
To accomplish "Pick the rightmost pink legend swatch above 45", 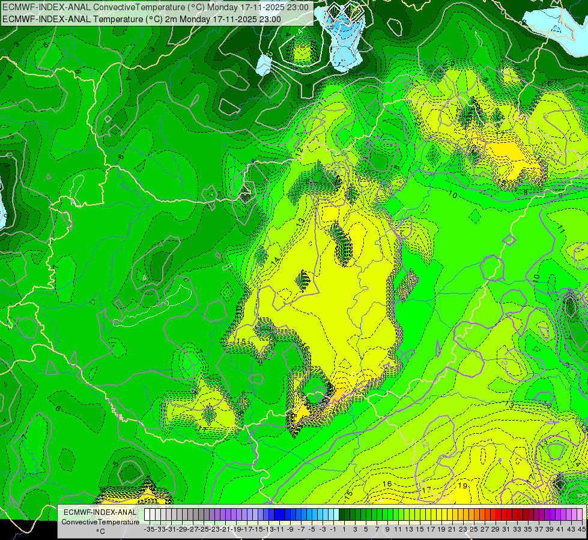I will (580, 515).
